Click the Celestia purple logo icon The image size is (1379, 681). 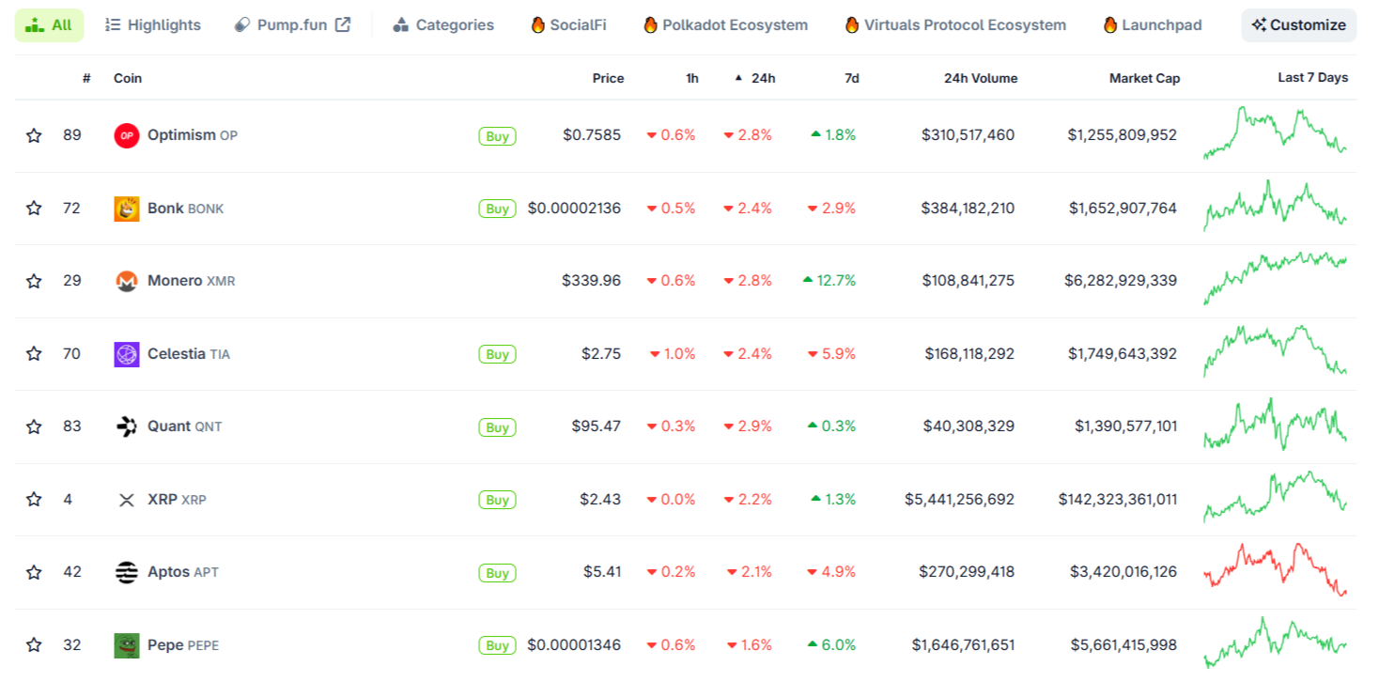(x=127, y=354)
